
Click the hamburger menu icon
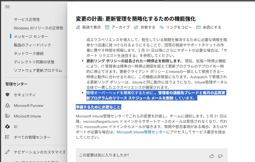7,7
